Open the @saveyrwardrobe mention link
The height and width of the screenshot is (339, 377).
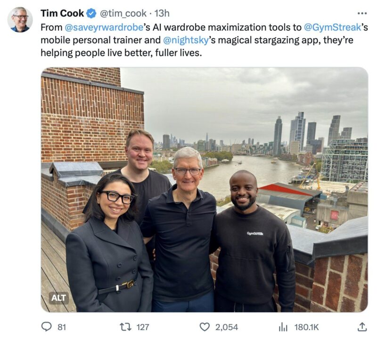coord(104,27)
